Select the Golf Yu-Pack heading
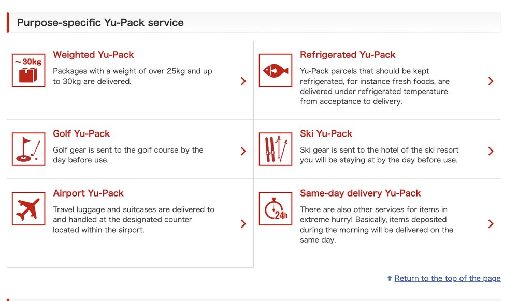This screenshot has height=301, width=518. click(x=81, y=133)
